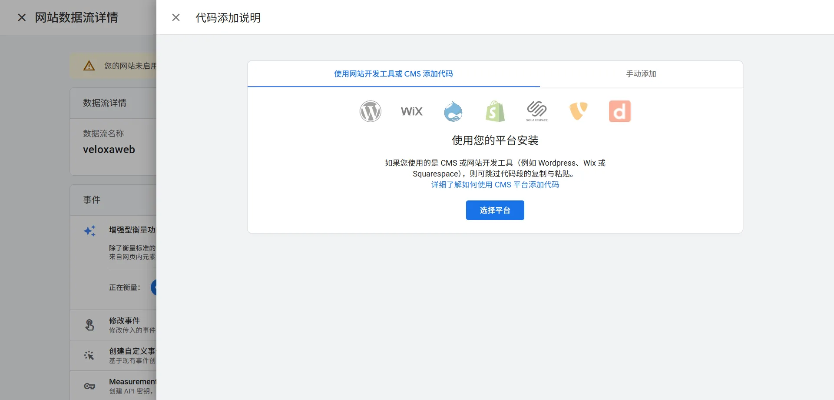The height and width of the screenshot is (400, 834).
Task: Switch to the 手动添加 tab
Action: tap(641, 74)
